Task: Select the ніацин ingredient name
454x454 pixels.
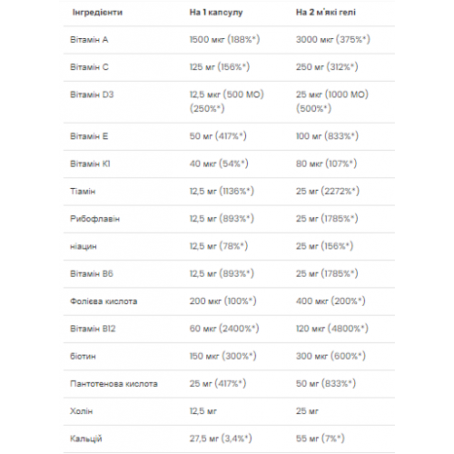Action: 84,246
